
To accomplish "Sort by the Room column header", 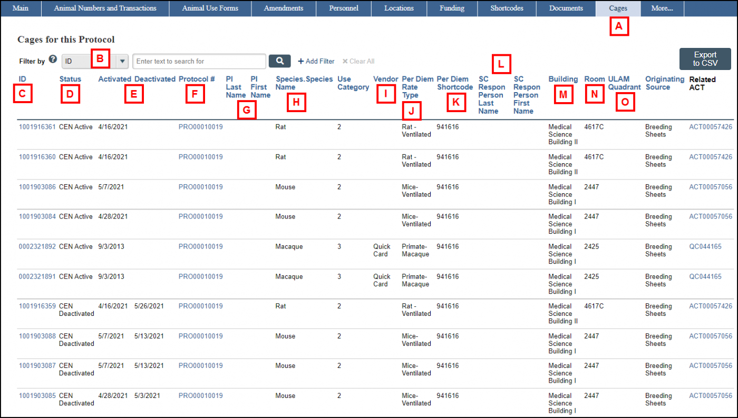I will [595, 79].
